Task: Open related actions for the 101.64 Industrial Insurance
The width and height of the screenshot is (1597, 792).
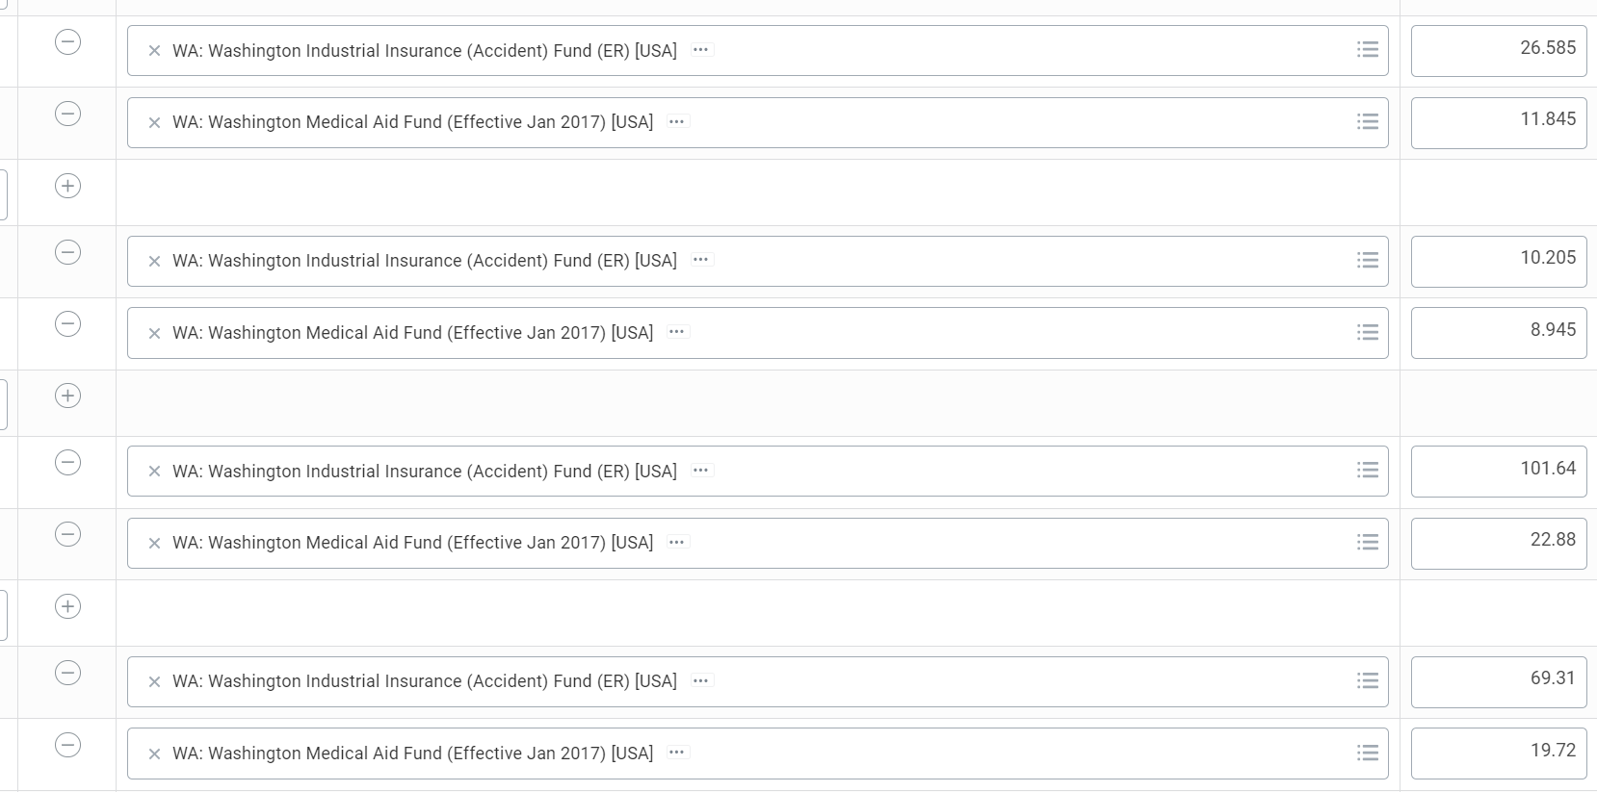Action: (x=701, y=471)
